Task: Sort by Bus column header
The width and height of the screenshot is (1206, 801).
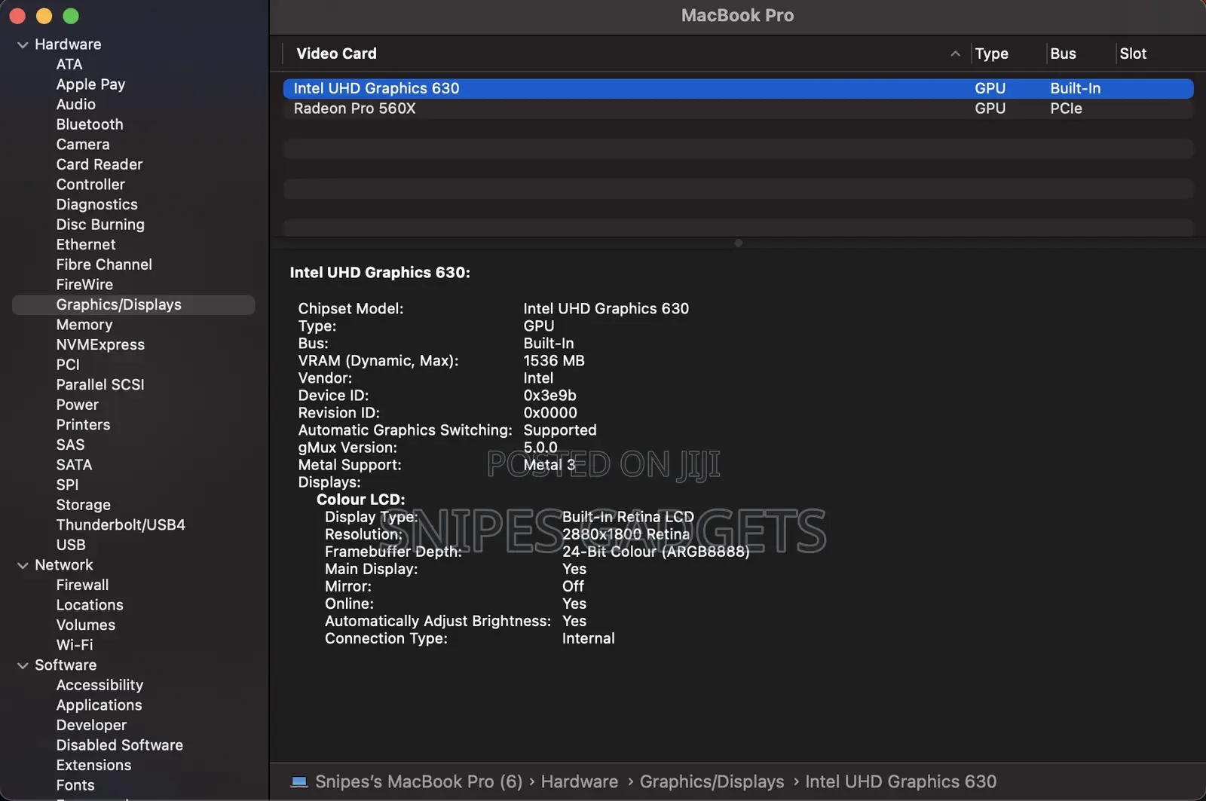Action: (1063, 54)
